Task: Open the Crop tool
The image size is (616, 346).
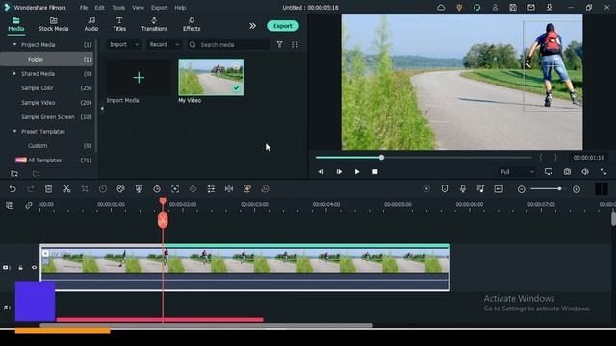Action: 85,189
